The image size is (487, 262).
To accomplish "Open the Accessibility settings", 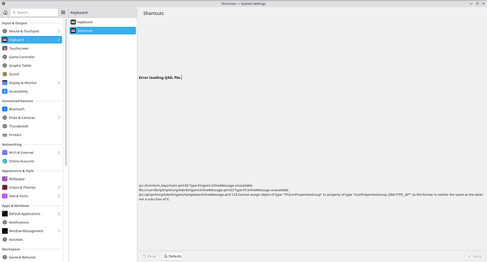I will tap(31, 92).
